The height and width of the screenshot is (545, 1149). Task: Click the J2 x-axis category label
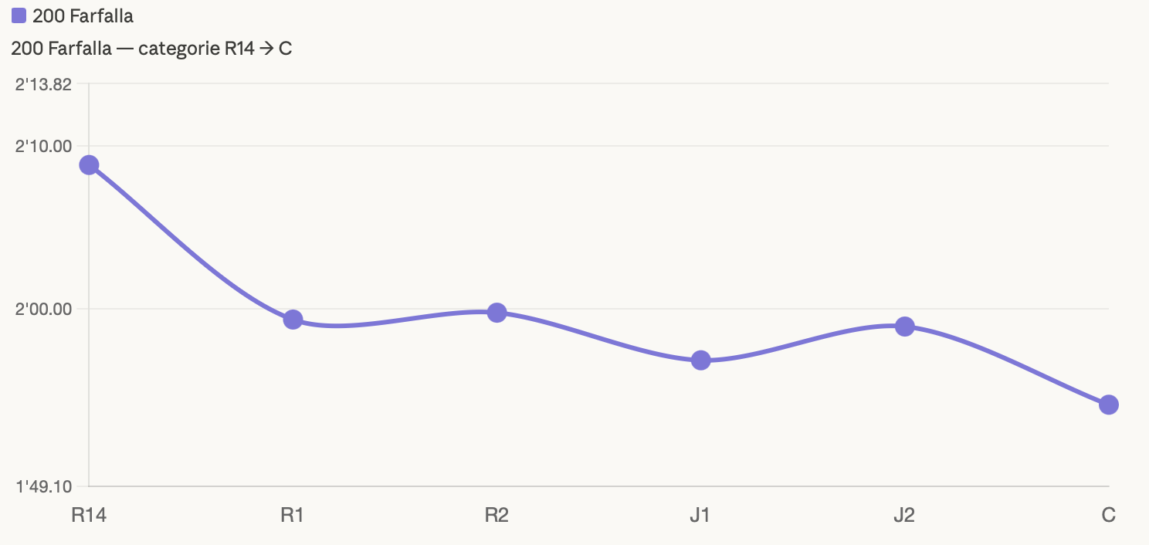(x=904, y=515)
